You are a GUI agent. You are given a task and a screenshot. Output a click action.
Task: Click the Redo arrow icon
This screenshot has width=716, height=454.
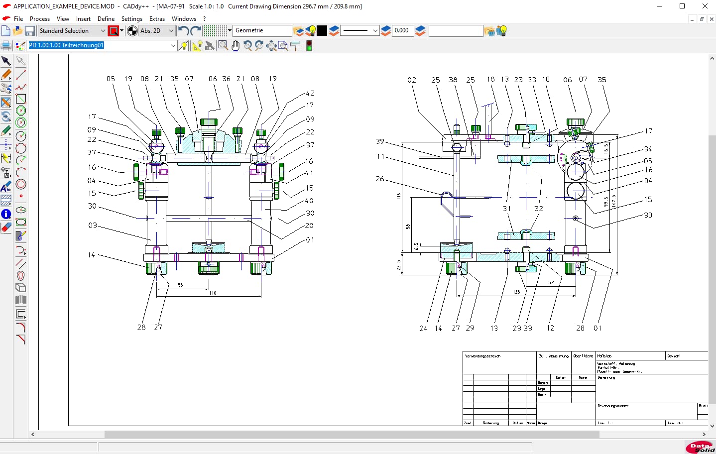196,31
